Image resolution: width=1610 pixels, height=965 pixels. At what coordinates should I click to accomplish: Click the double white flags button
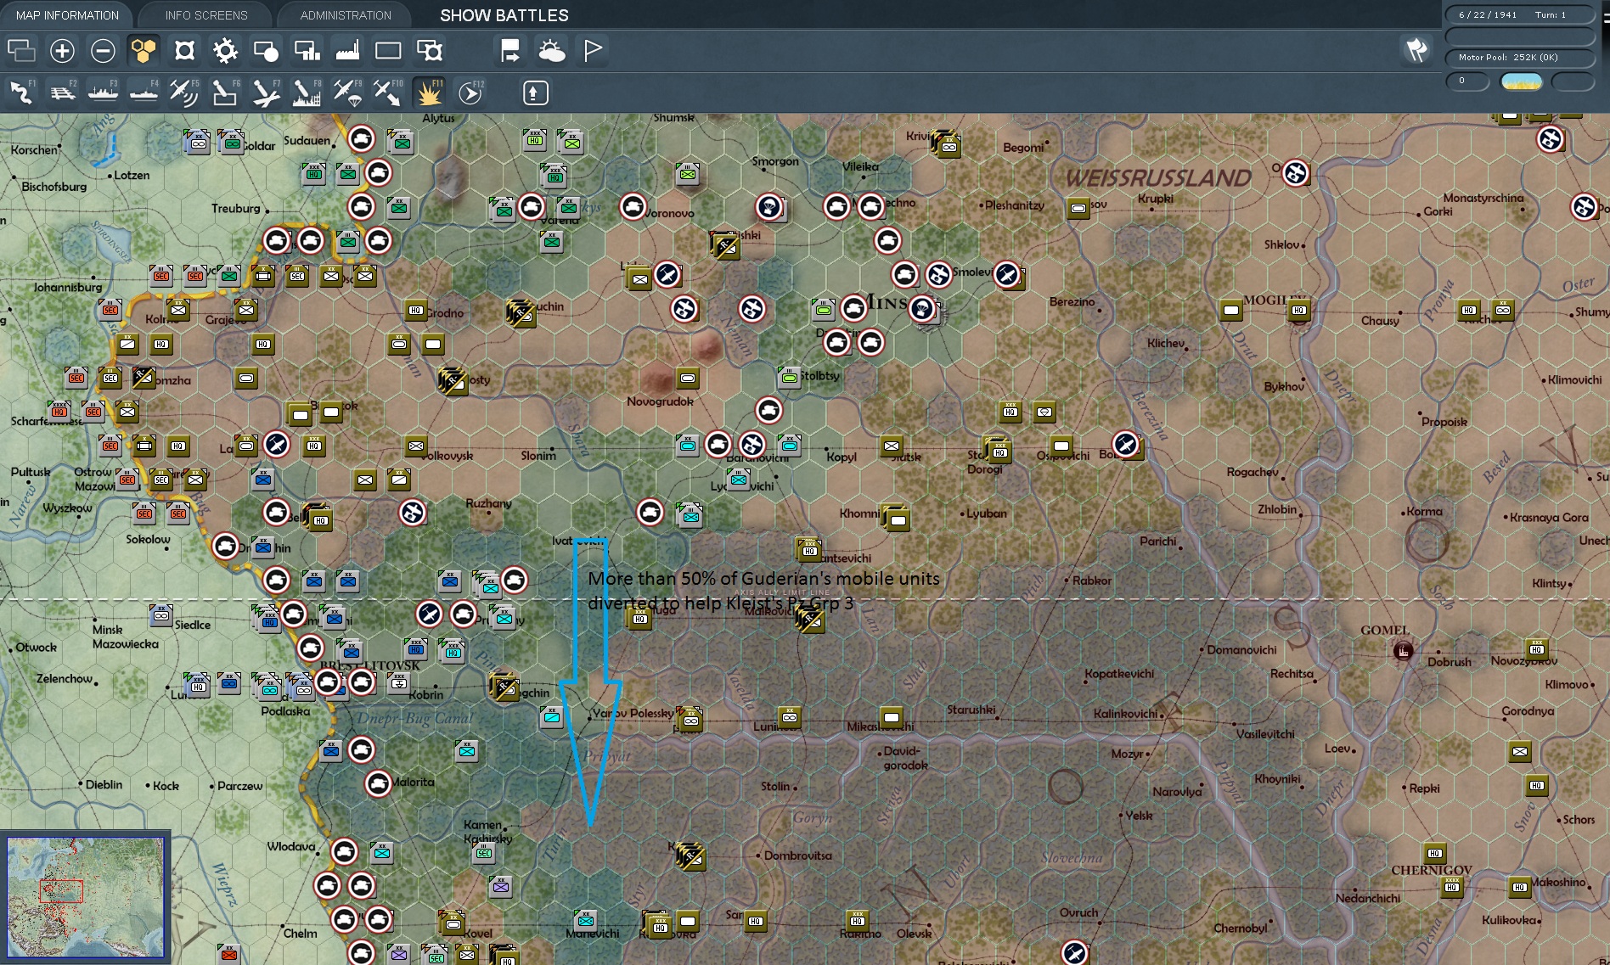click(x=1416, y=50)
